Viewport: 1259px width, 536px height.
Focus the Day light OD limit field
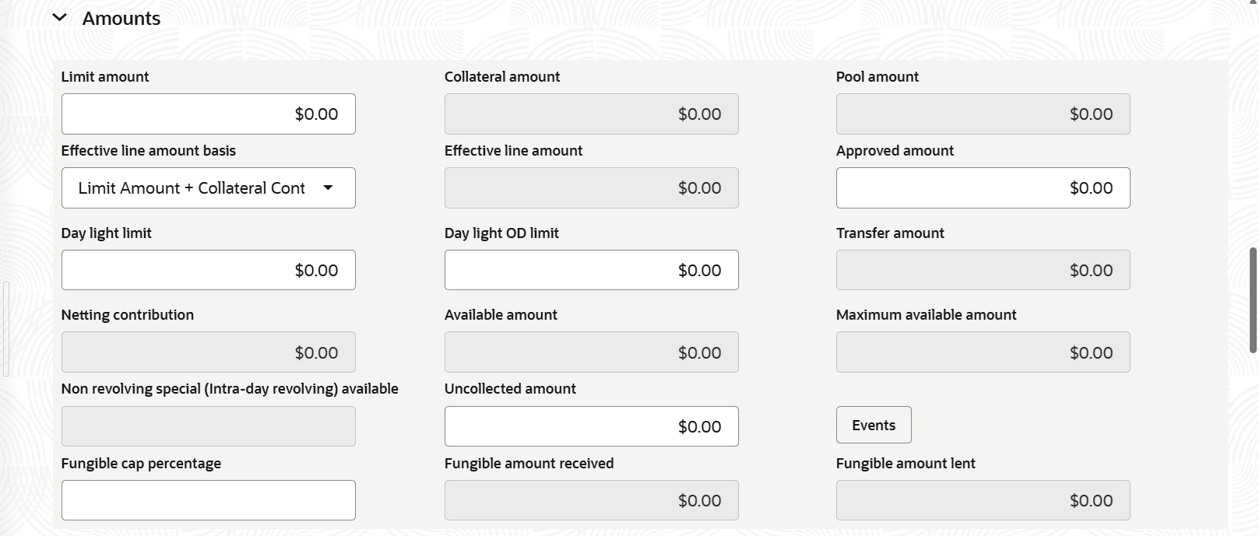[x=591, y=271]
